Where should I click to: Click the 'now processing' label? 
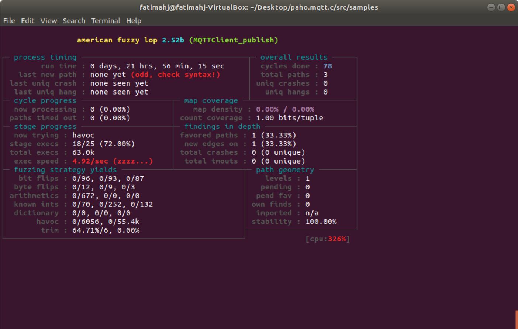[45, 109]
